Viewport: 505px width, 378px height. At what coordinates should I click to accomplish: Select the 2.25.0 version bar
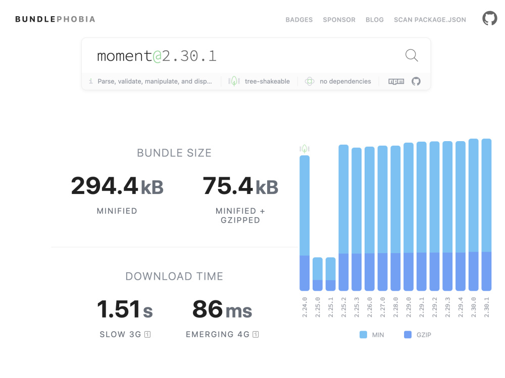(x=318, y=274)
